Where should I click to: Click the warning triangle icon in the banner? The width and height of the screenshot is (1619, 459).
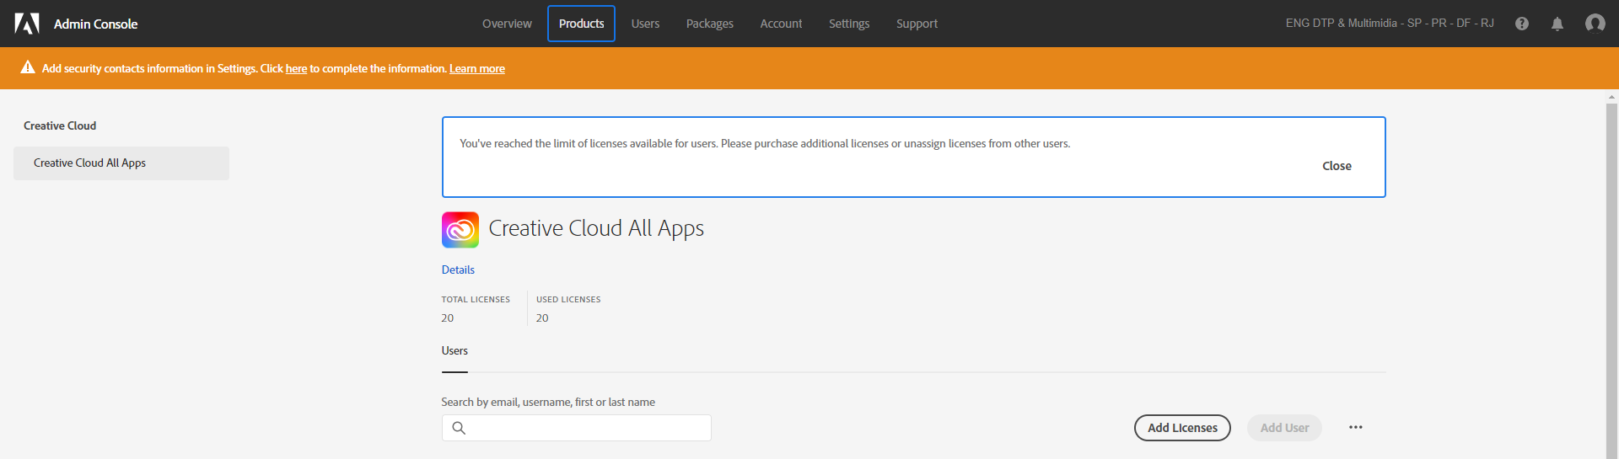coord(28,67)
